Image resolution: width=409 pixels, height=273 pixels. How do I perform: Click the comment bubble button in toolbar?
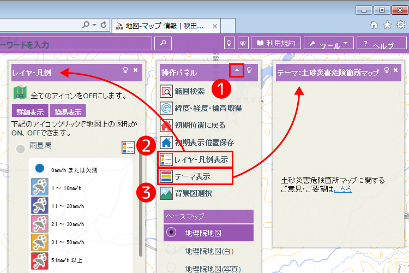[x=243, y=43]
